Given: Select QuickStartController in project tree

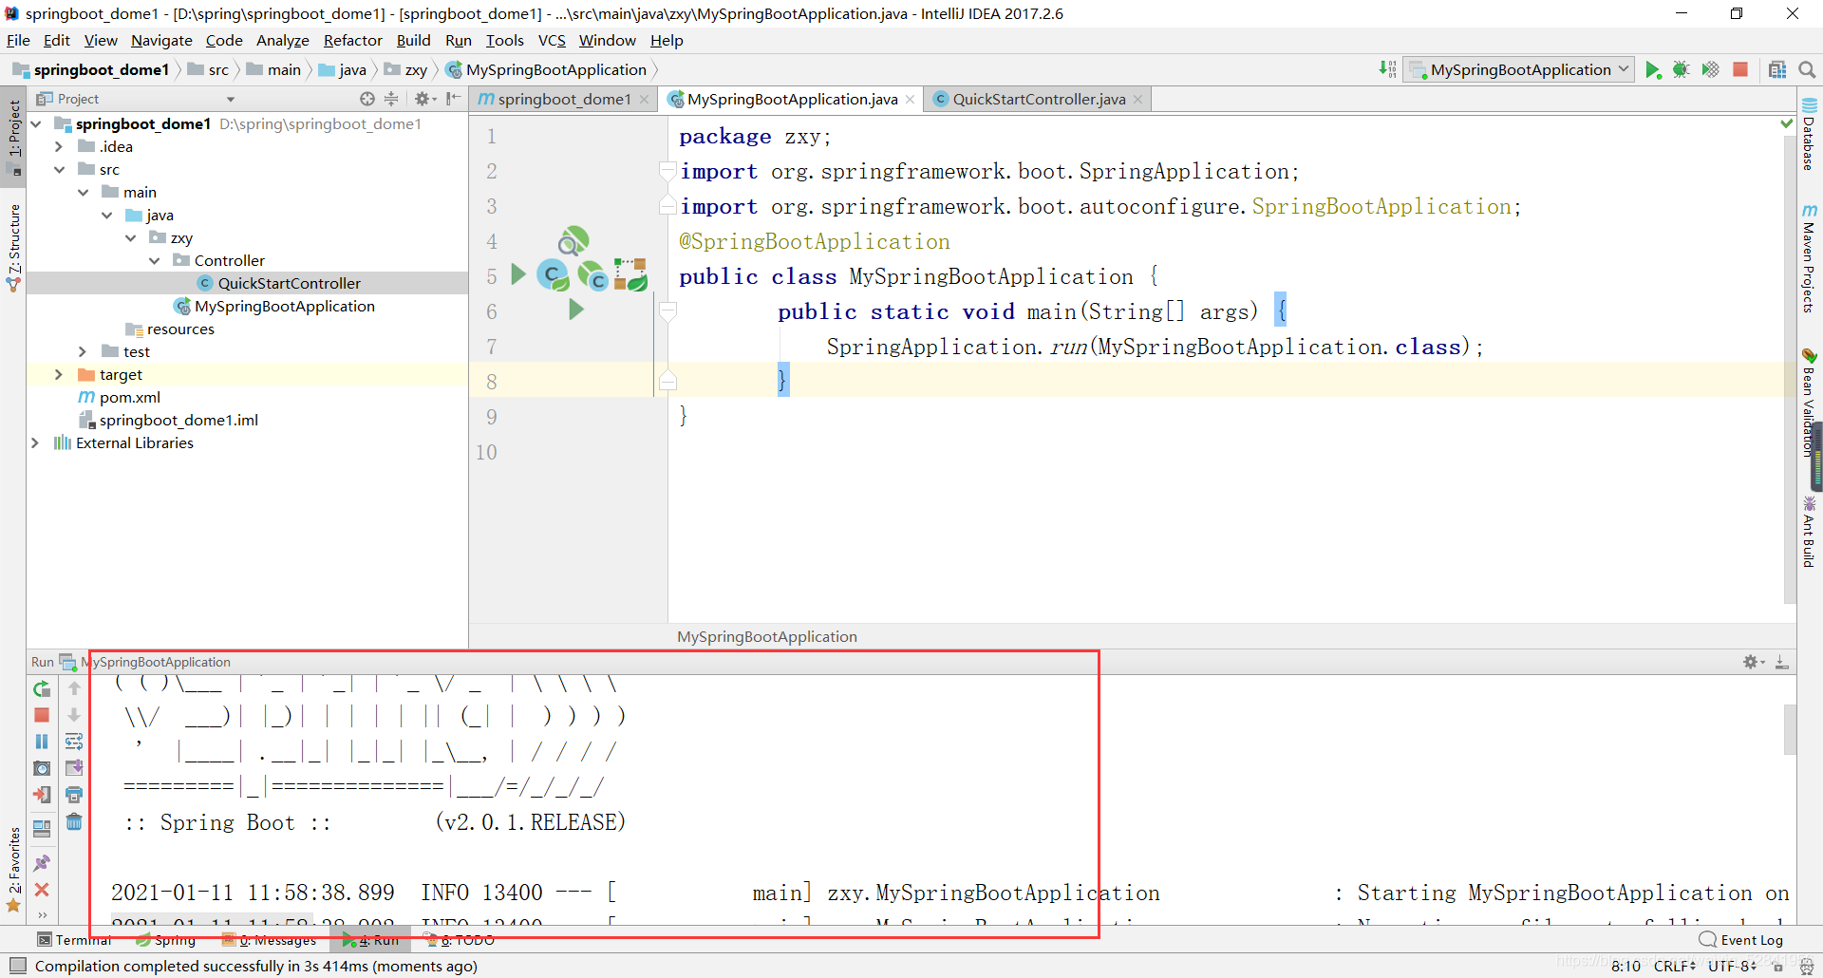Looking at the screenshot, I should (x=289, y=283).
